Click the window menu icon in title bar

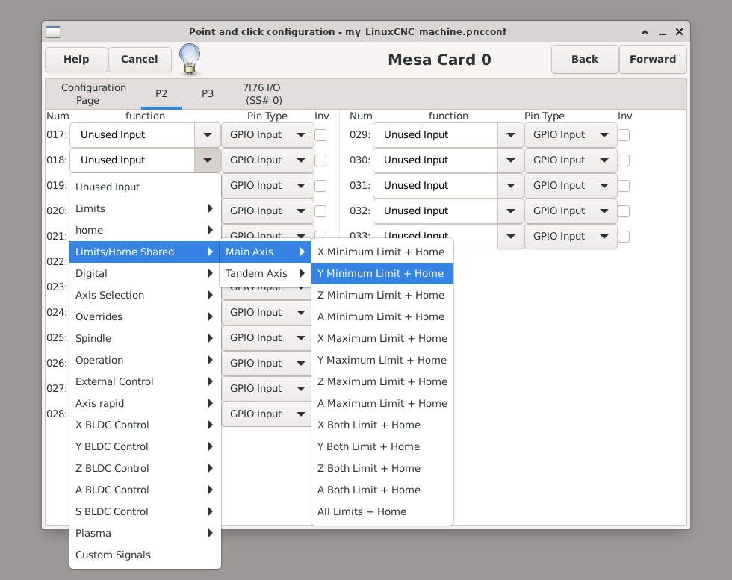pyautogui.click(x=53, y=32)
